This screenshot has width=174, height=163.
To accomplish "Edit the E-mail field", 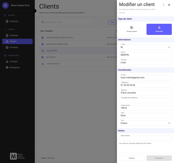I will pos(145,78).
